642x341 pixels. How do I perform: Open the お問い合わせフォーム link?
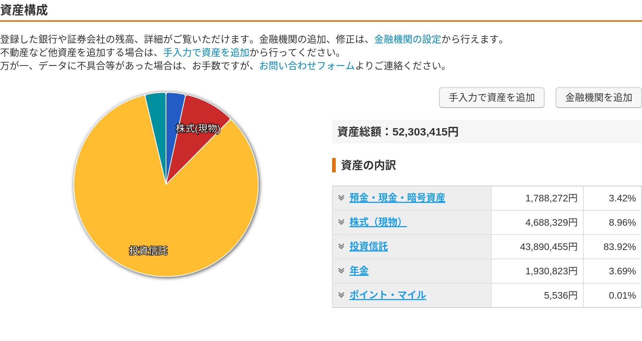point(307,66)
